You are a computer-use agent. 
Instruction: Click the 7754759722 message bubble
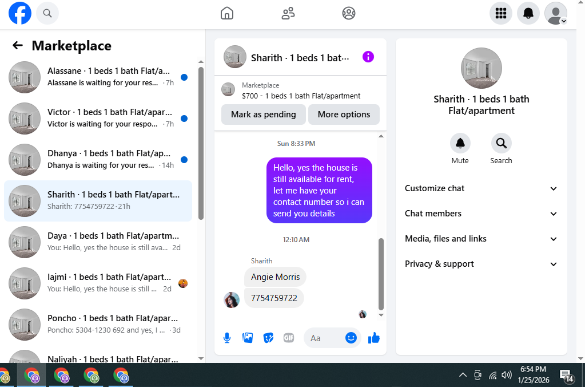274,298
